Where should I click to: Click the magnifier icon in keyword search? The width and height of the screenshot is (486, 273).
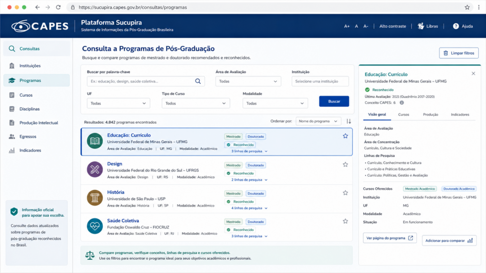pyautogui.click(x=198, y=82)
